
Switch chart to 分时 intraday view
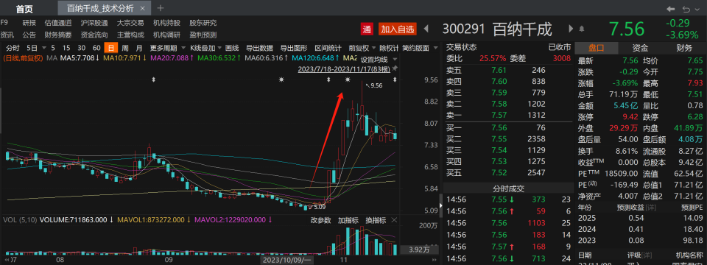tap(13, 48)
